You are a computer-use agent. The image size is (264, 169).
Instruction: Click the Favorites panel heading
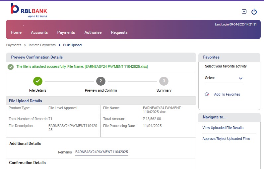pos(211,57)
